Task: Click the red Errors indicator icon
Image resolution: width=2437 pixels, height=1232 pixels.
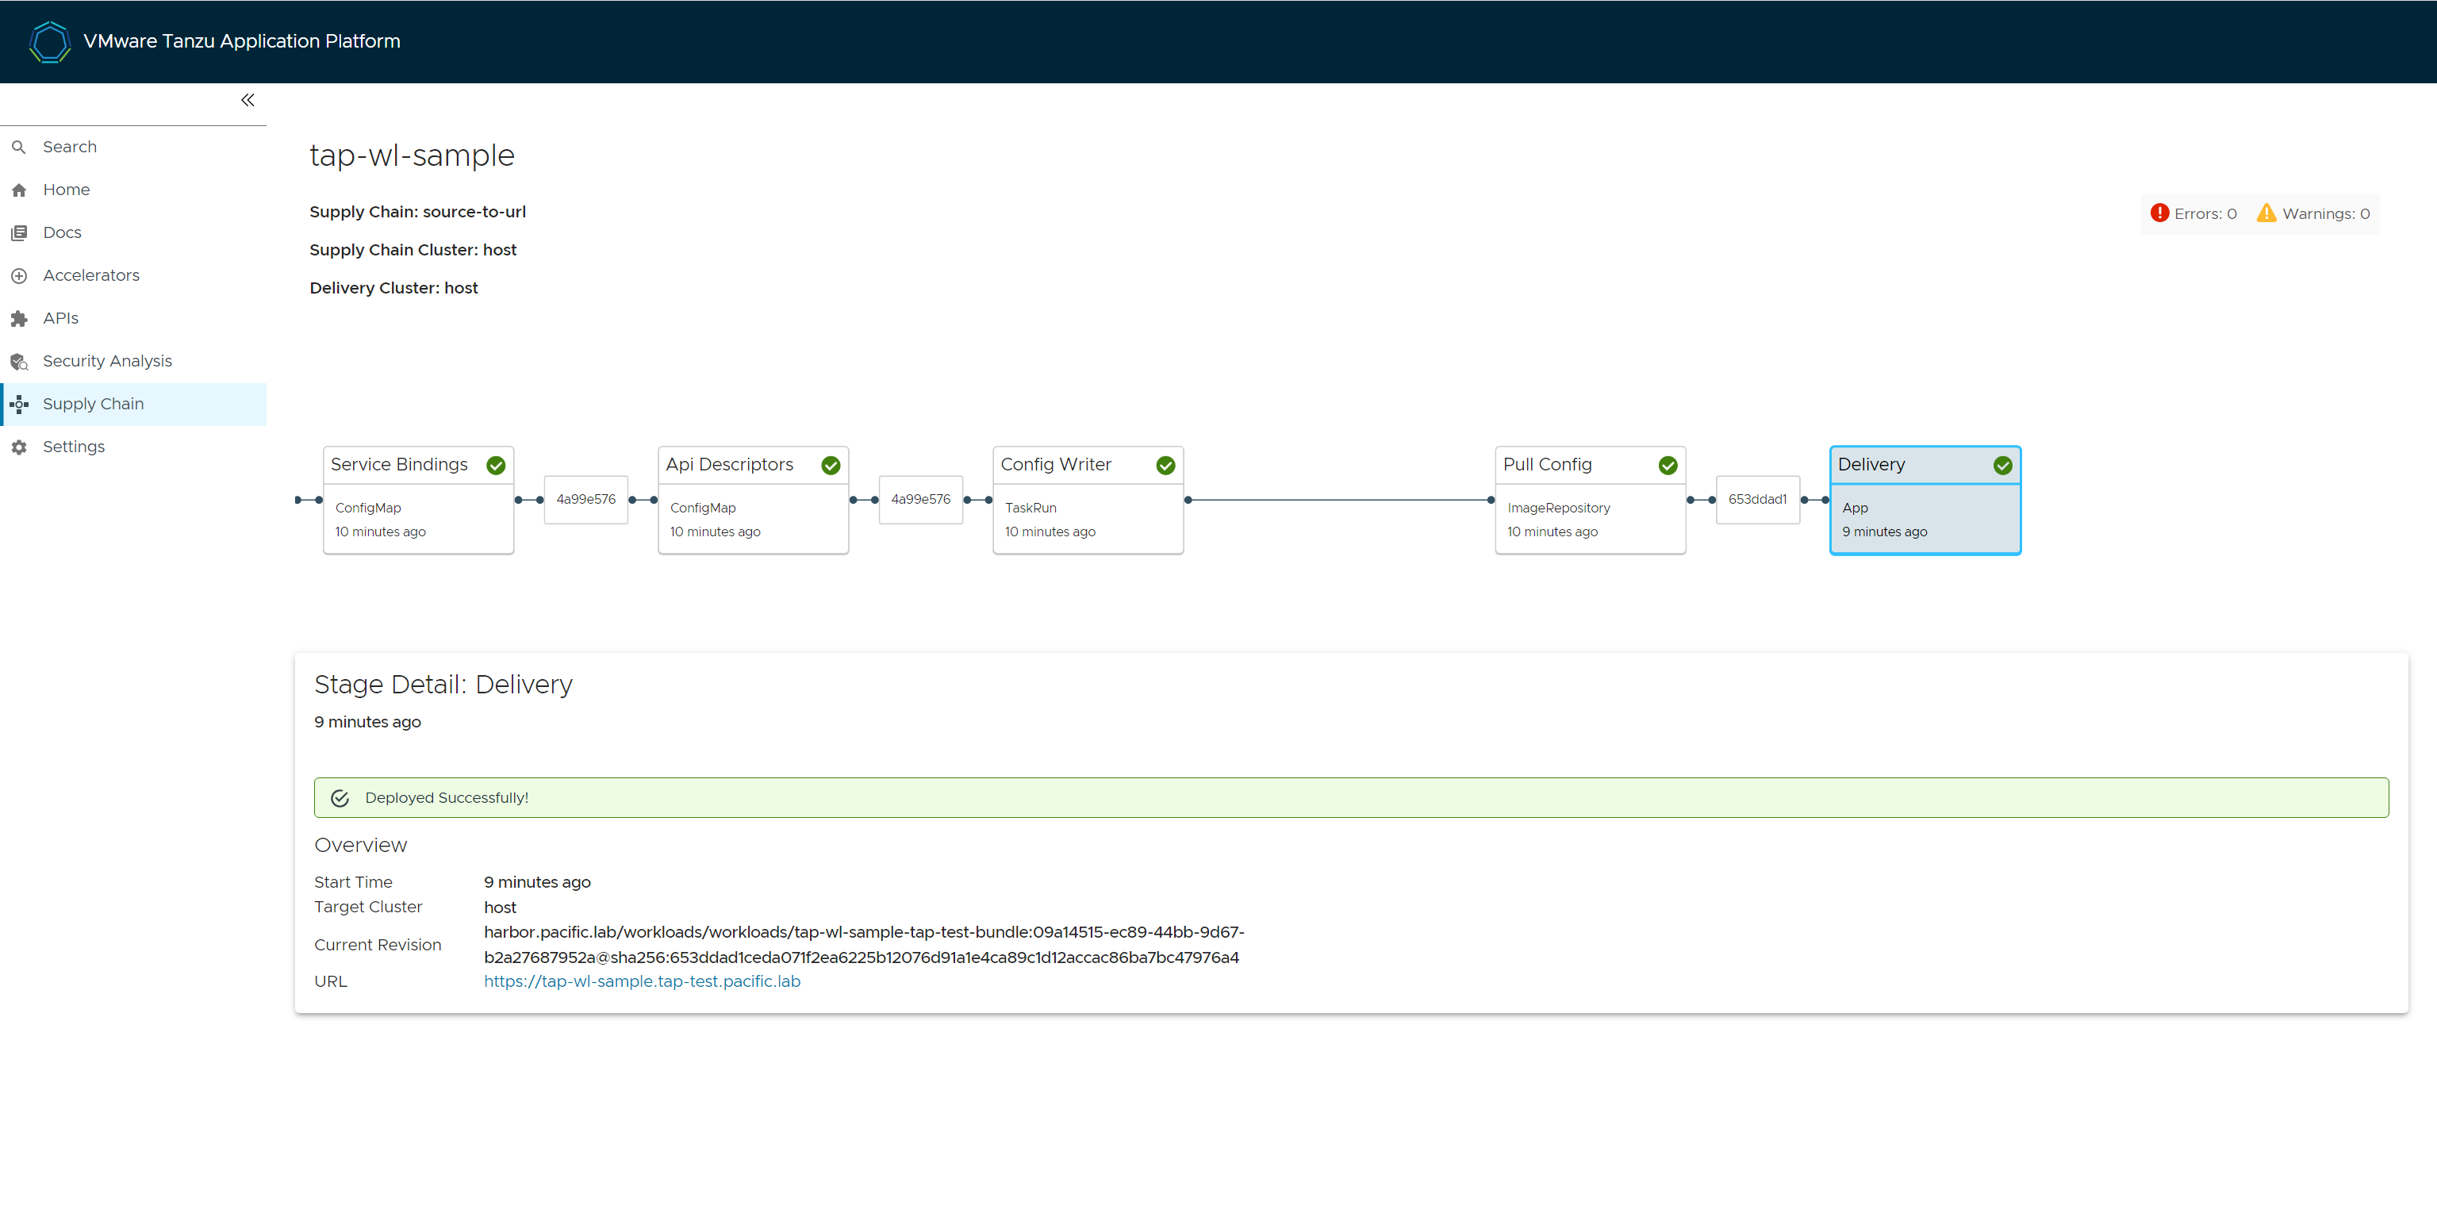Action: point(2159,213)
